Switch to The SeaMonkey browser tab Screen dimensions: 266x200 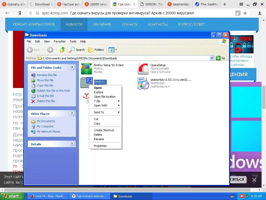tap(207, 4)
